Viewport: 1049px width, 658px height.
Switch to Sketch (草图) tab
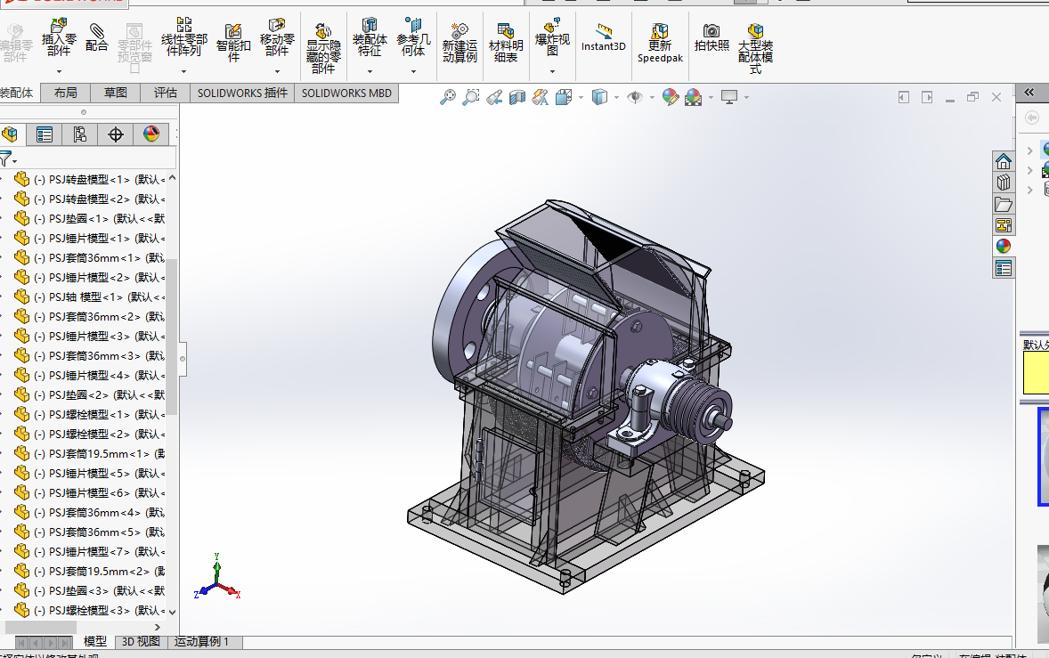[116, 93]
